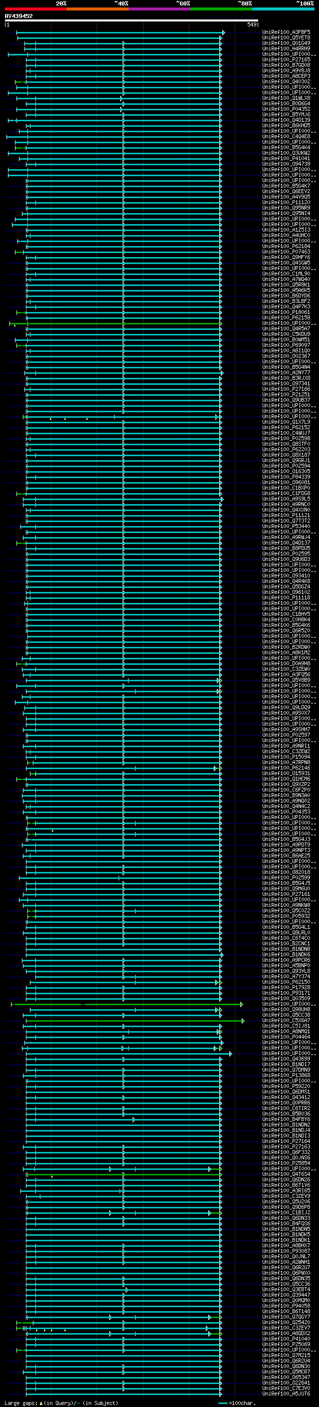Click the white query sequence bar
Viewport: 319px width, 1407px height.
click(x=132, y=21)
